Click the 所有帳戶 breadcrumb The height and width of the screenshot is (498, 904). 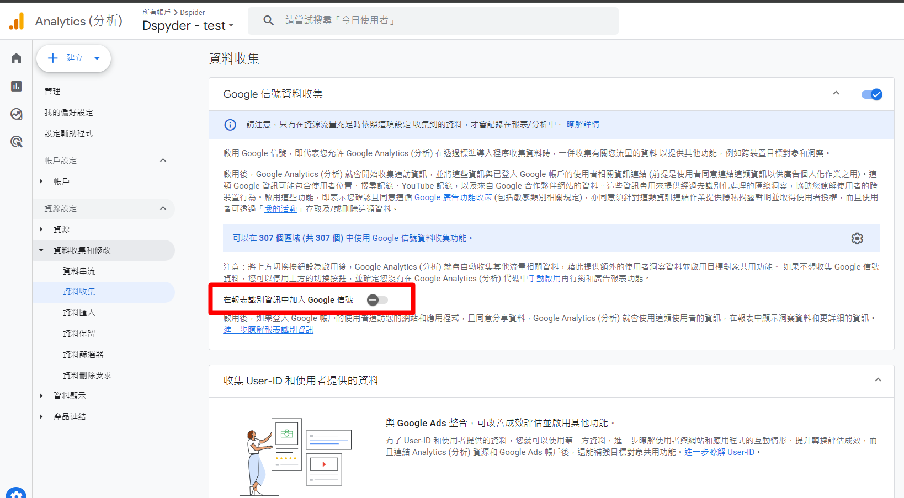point(157,12)
